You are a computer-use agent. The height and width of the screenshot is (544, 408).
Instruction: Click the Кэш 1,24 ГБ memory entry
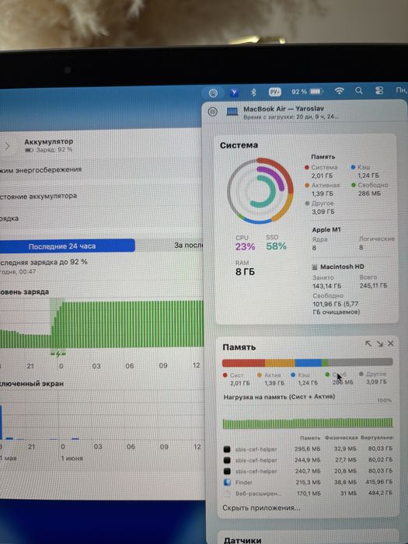[x=364, y=171]
